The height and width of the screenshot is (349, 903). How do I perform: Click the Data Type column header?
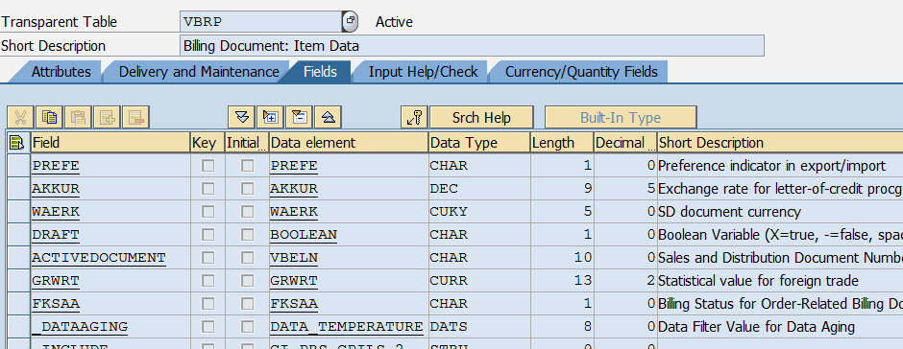point(479,143)
